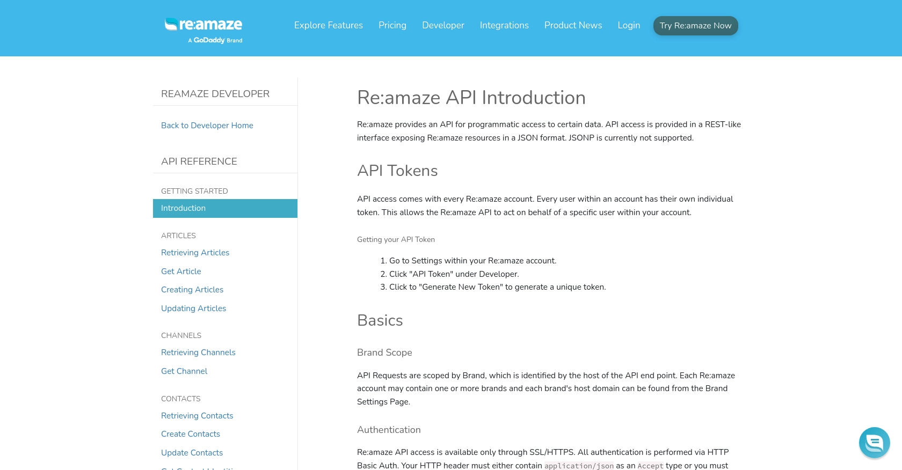Open Update Contacts reference
The width and height of the screenshot is (902, 470).
coord(192,453)
